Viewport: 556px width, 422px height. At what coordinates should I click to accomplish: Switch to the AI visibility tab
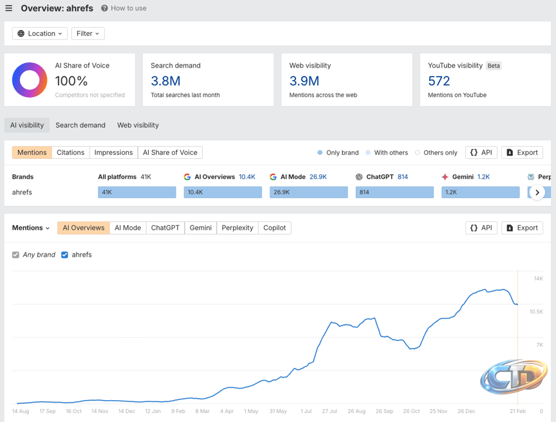(x=27, y=125)
